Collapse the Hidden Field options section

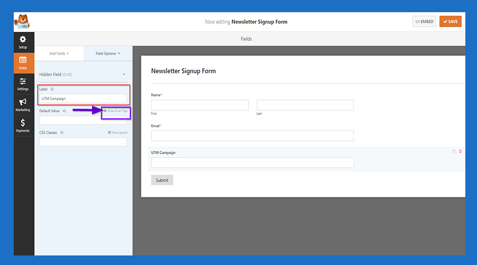[123, 75]
